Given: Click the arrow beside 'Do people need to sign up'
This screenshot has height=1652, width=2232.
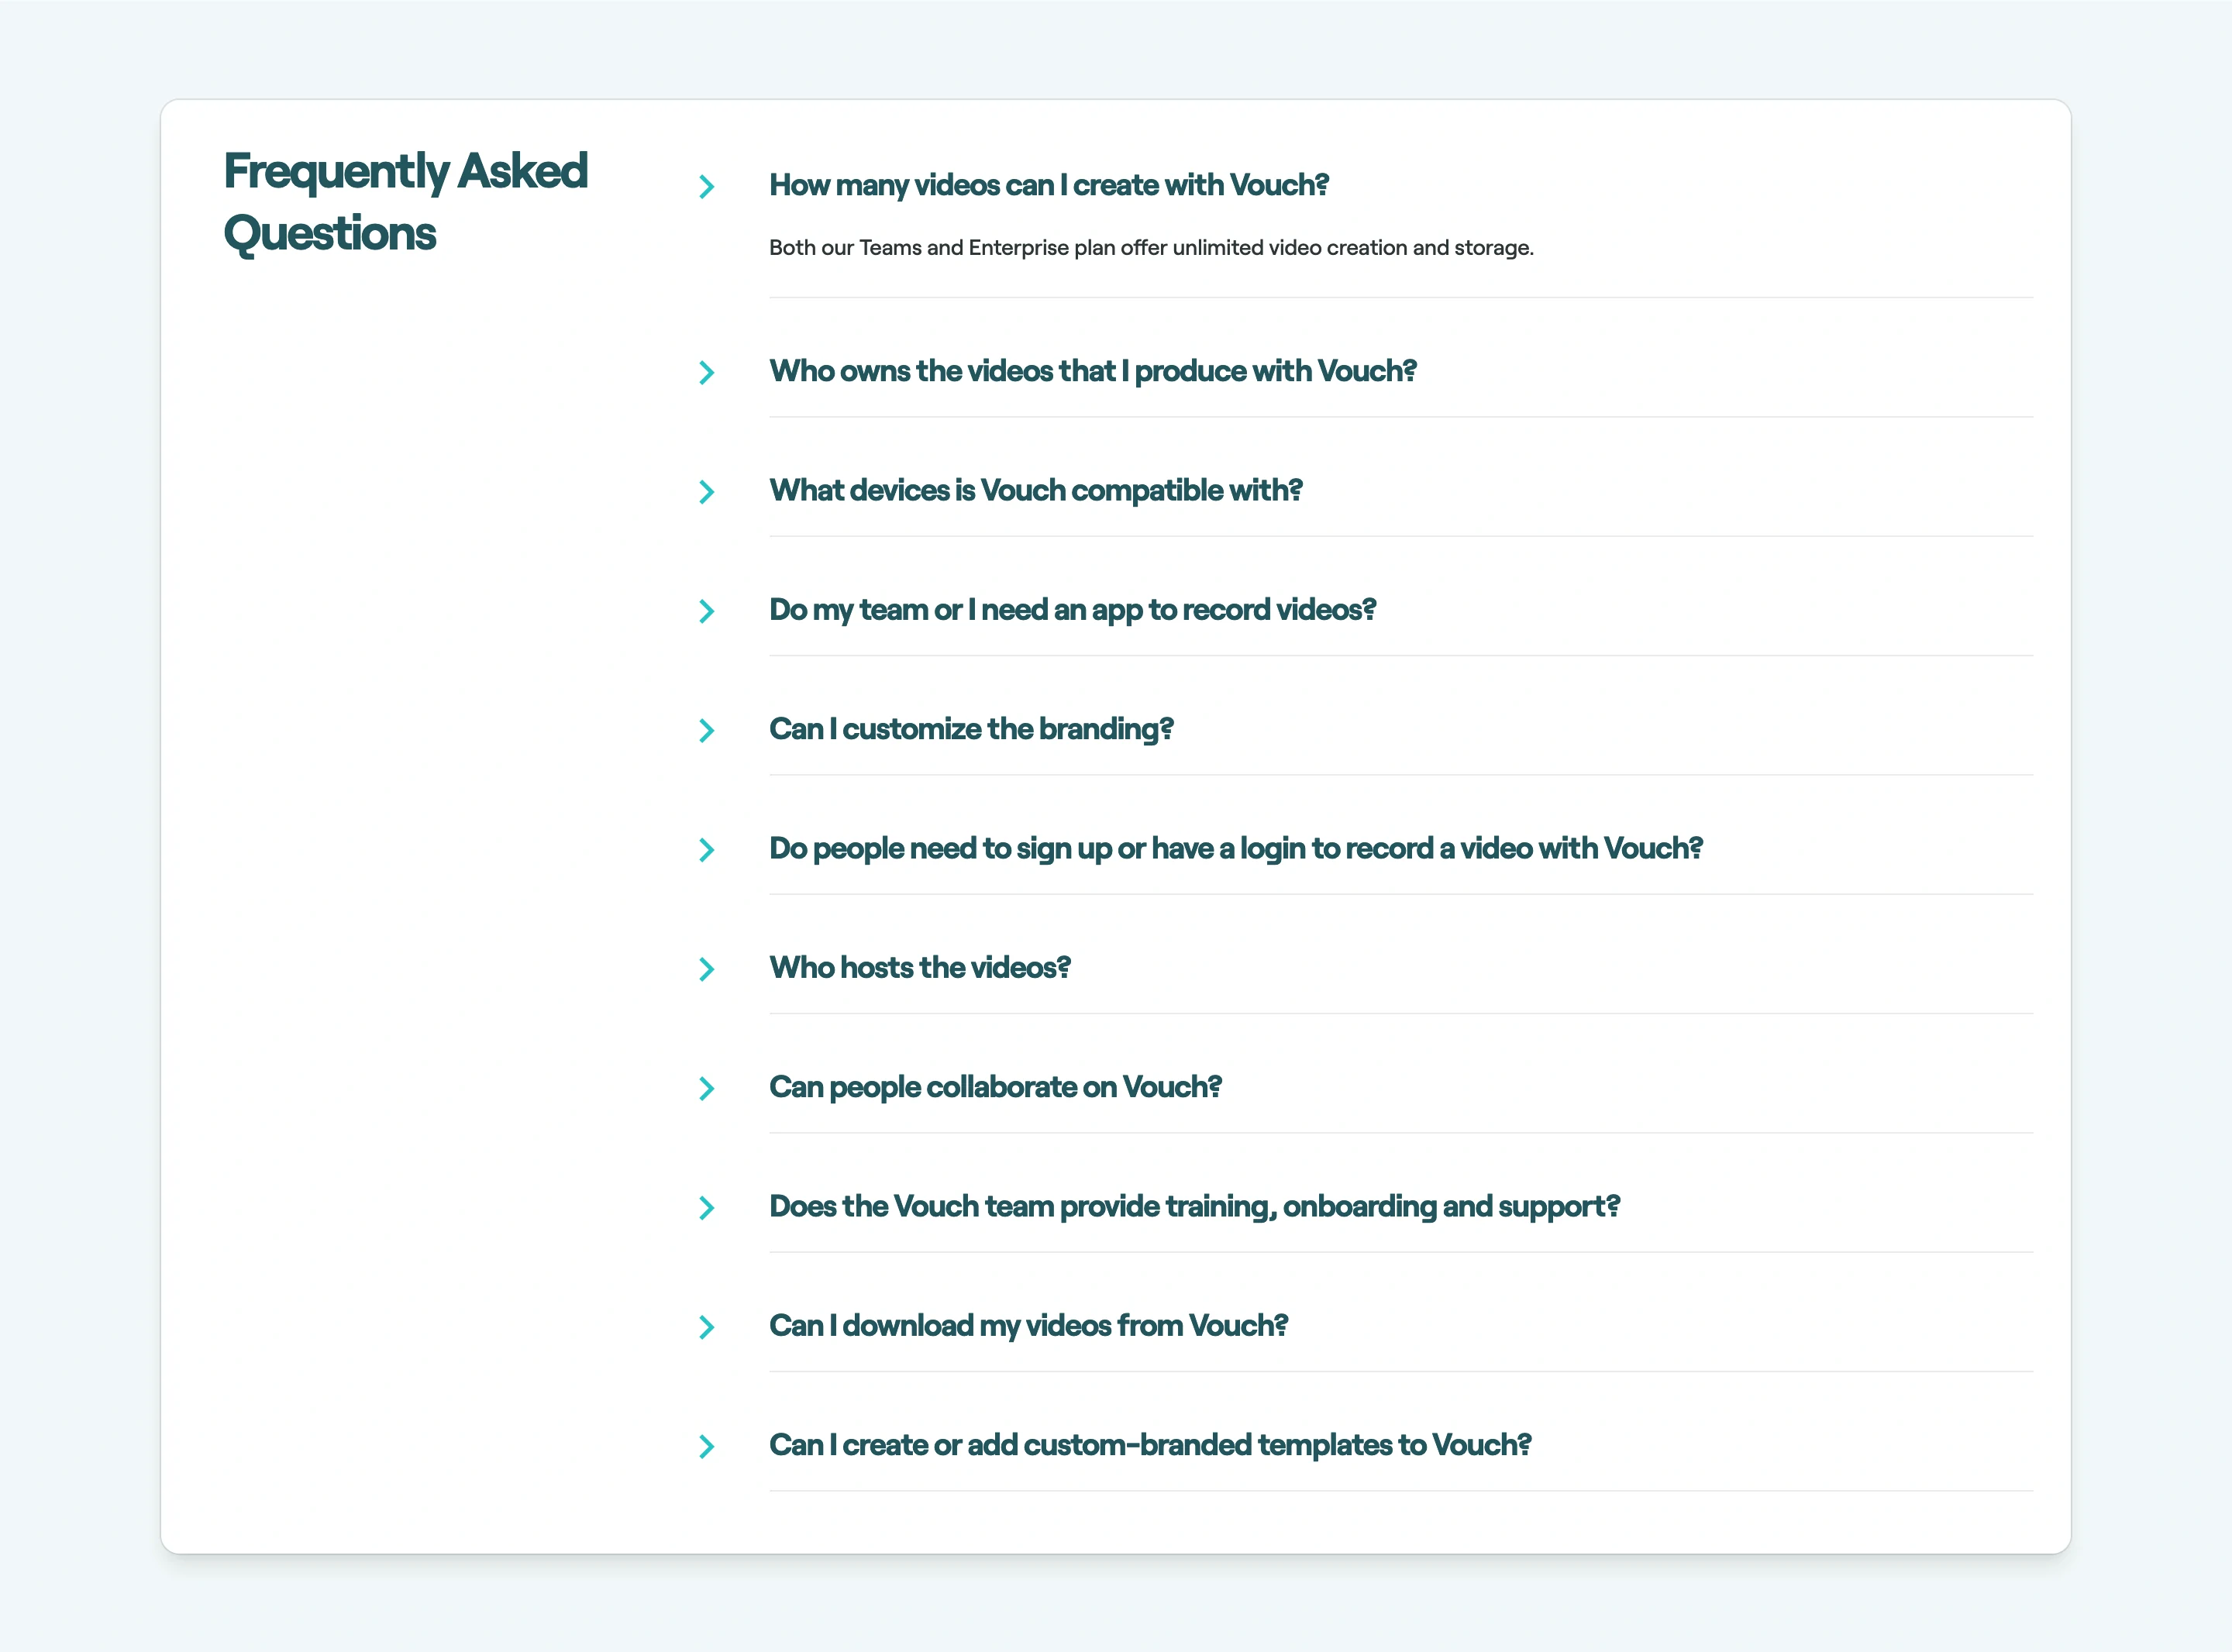Looking at the screenshot, I should click(x=709, y=849).
